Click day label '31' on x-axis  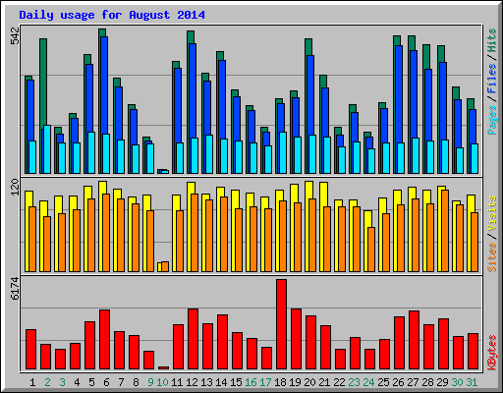[473, 382]
